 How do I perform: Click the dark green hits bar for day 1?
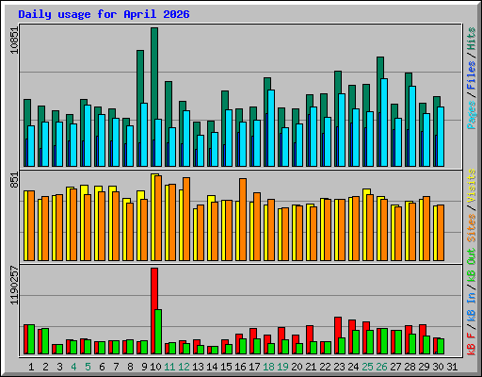(27, 113)
